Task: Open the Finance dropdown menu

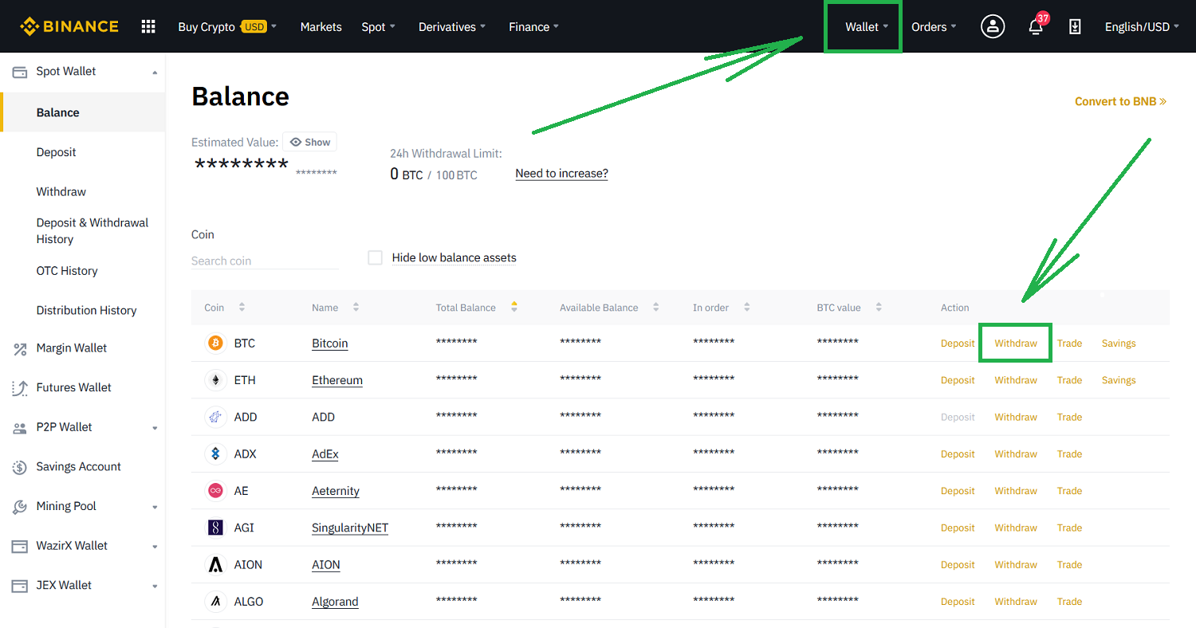Action: click(x=533, y=27)
